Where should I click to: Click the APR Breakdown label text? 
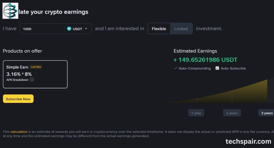(17, 80)
